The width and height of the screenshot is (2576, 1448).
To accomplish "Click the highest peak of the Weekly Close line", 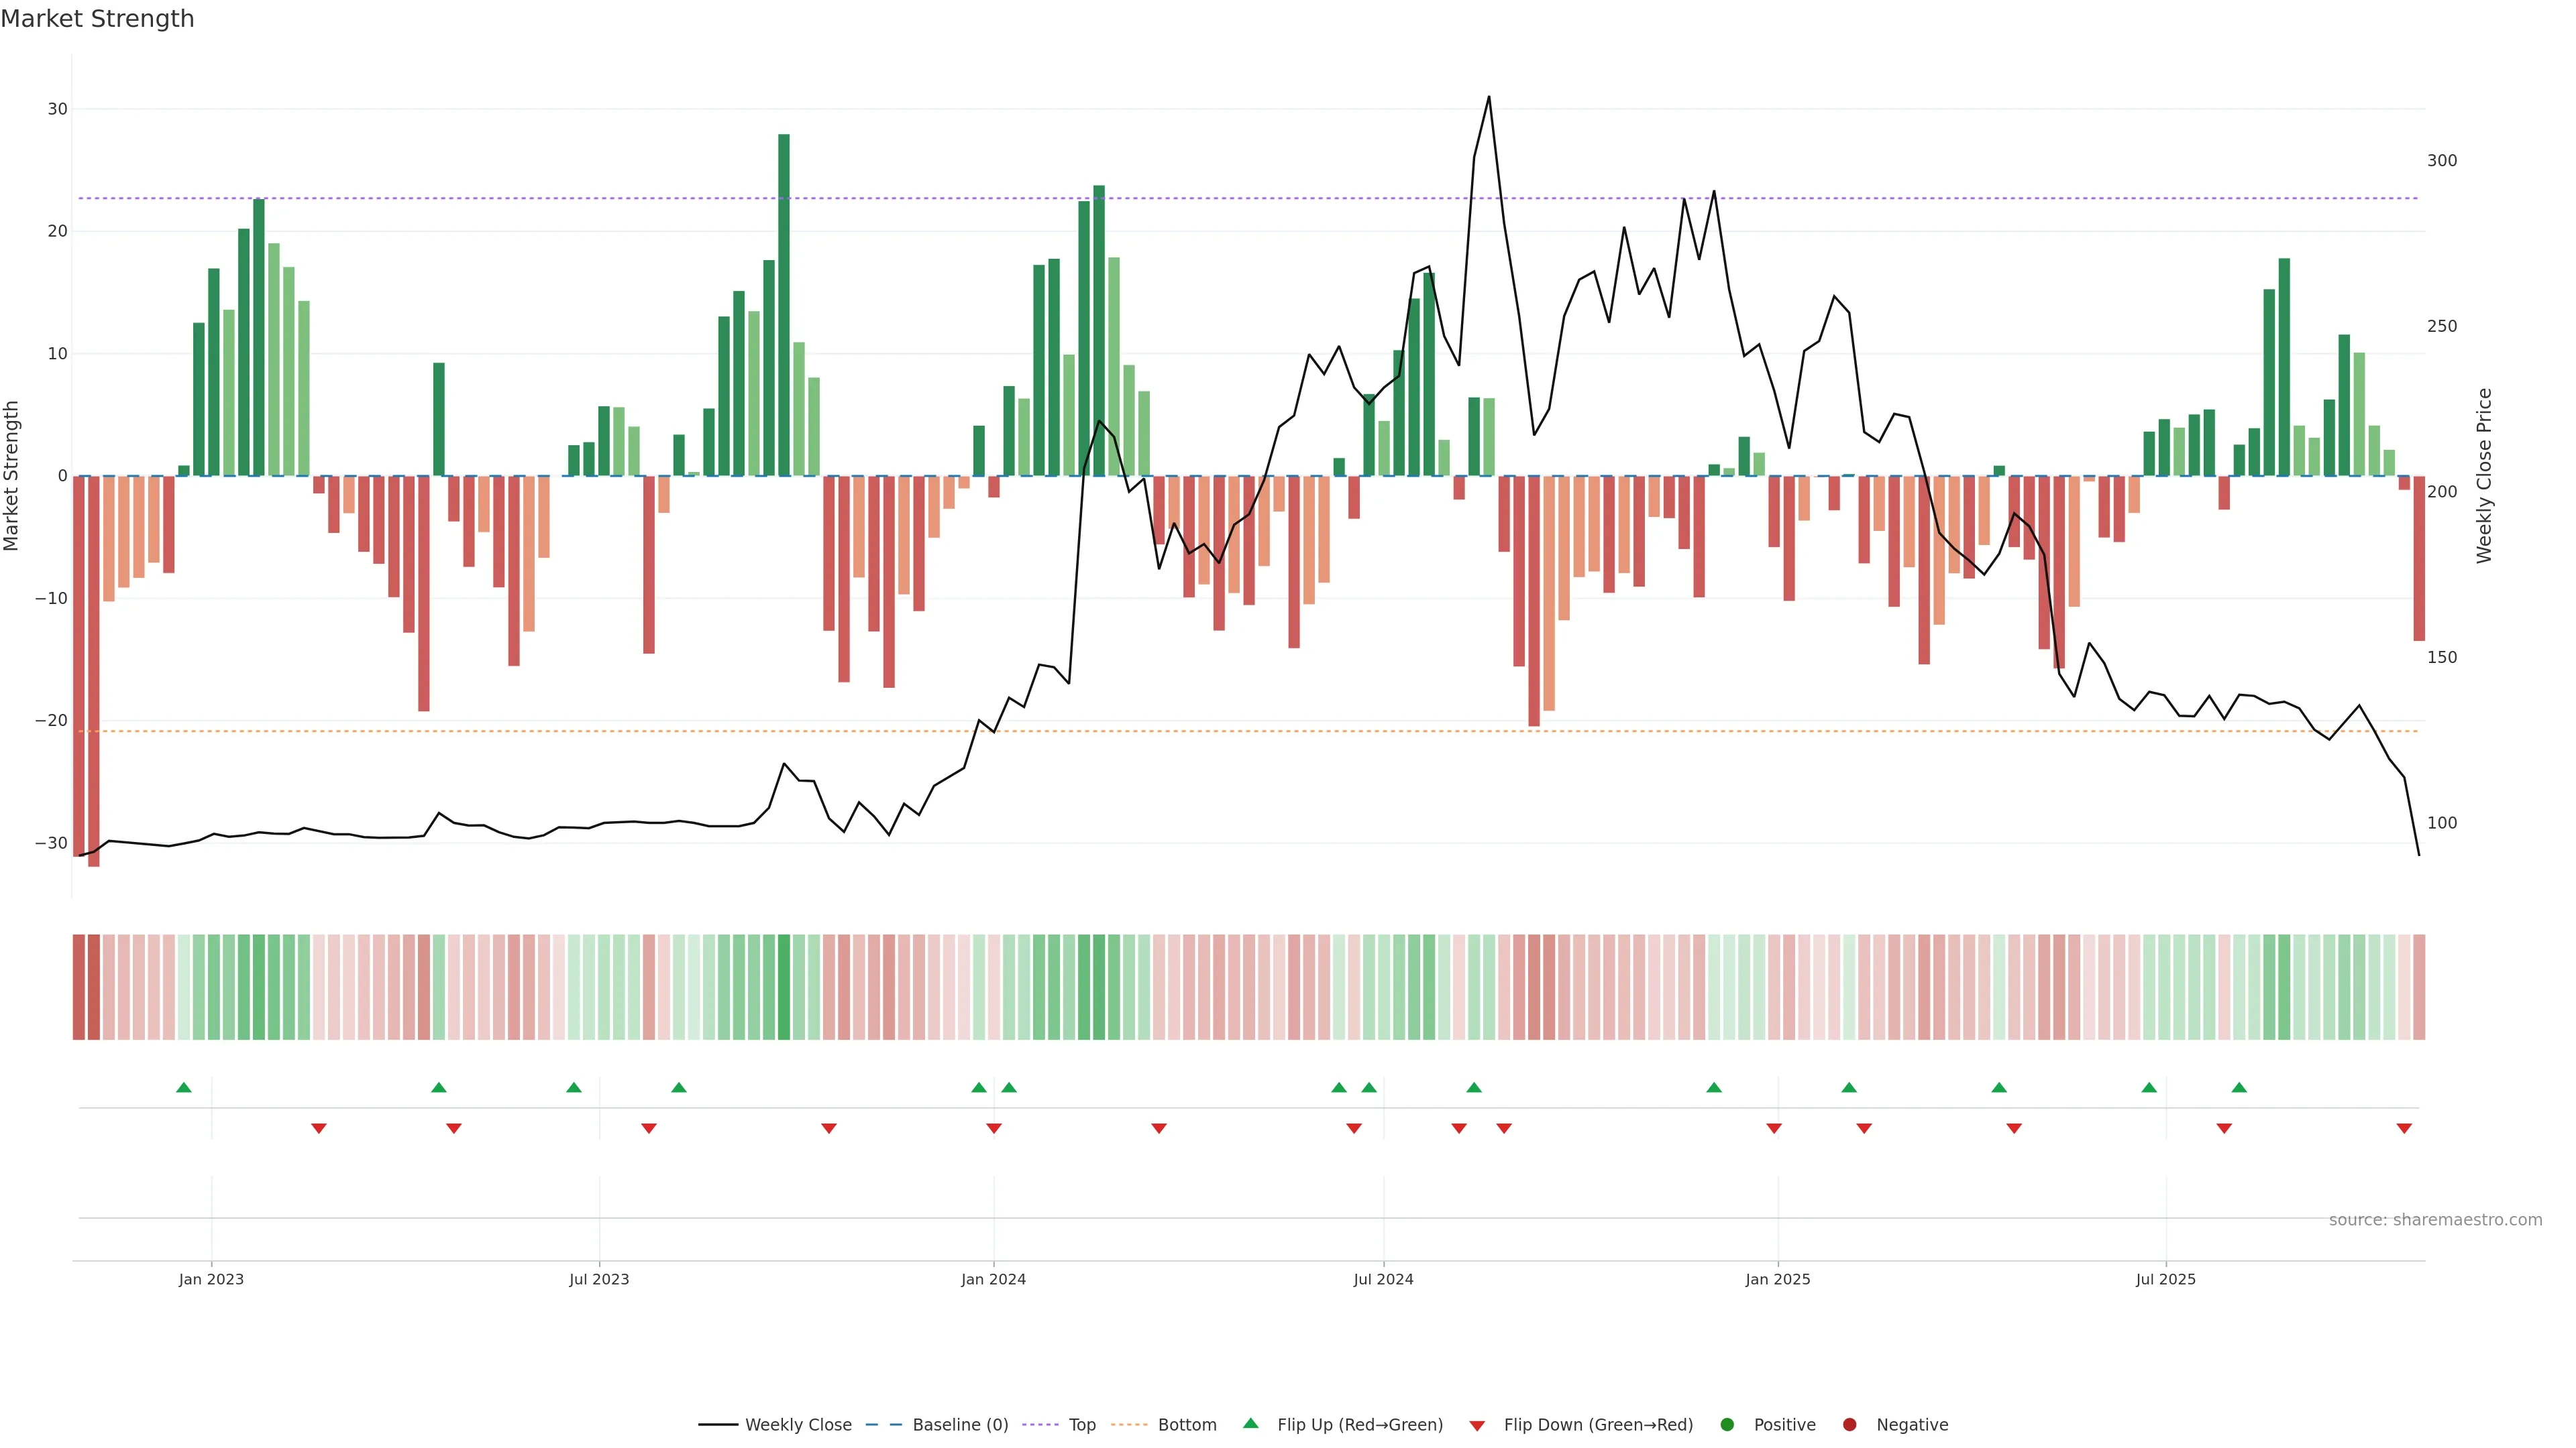I will tap(1488, 98).
